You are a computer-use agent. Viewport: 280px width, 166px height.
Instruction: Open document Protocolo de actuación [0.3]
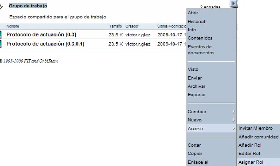pyautogui.click(x=41, y=34)
